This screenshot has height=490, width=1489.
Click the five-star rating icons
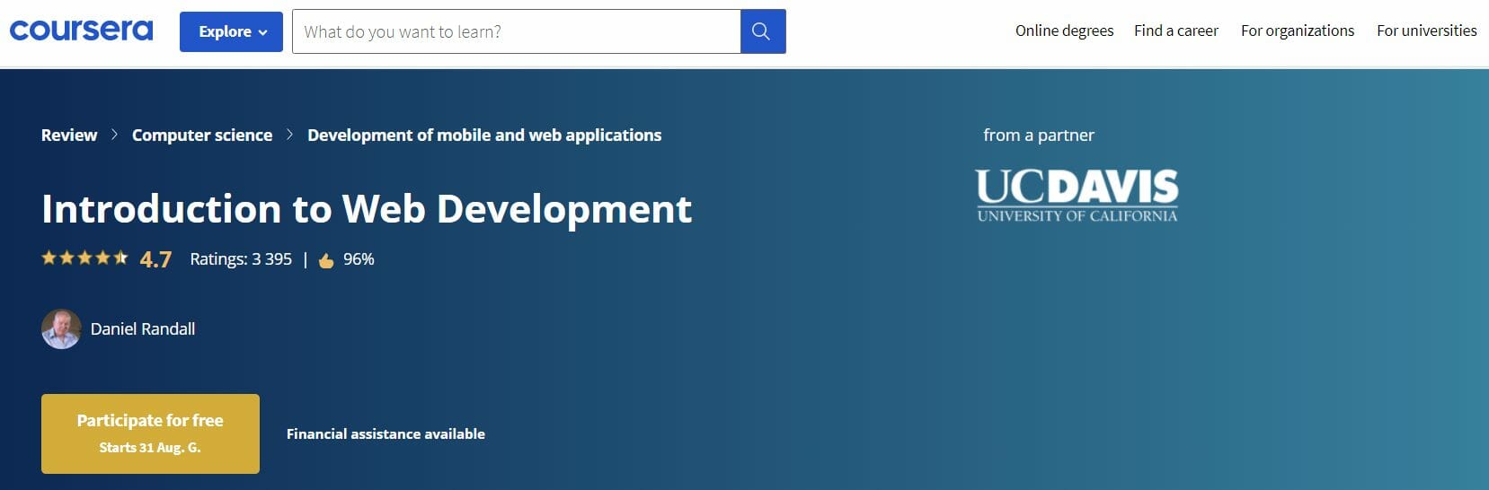(84, 258)
